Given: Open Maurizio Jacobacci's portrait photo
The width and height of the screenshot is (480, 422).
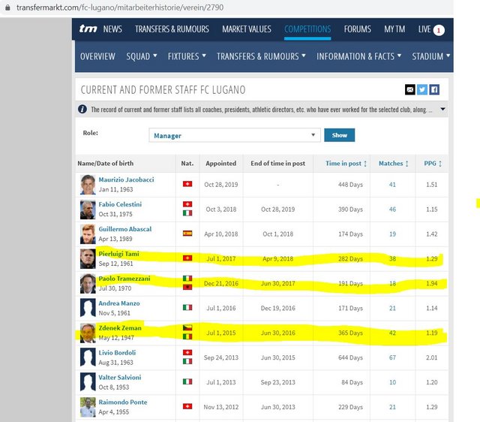Looking at the screenshot, I should pos(88,185).
